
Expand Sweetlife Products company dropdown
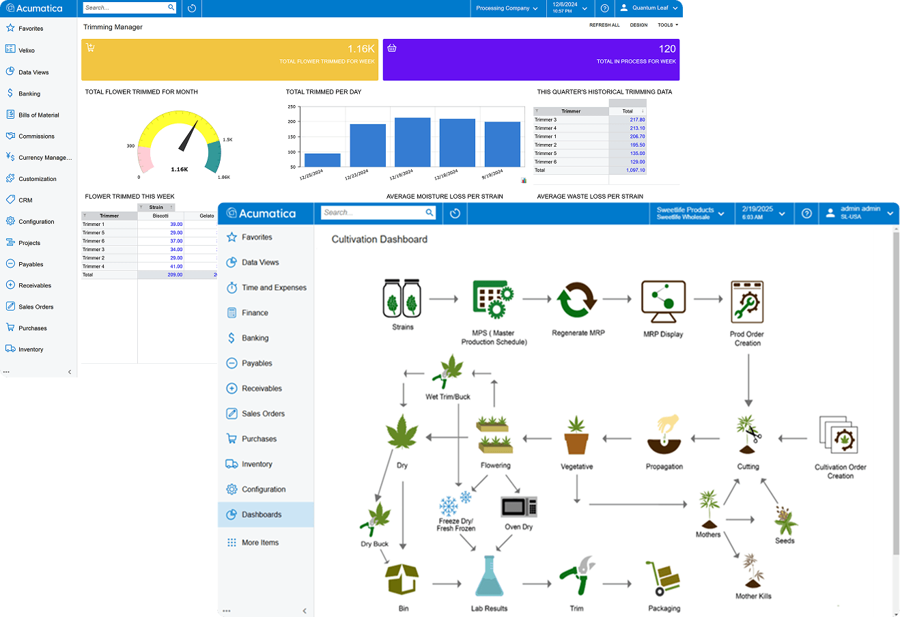690,214
